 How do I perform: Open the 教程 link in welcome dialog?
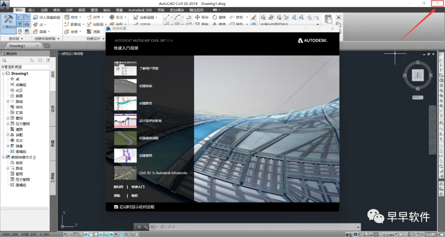[x=134, y=195]
